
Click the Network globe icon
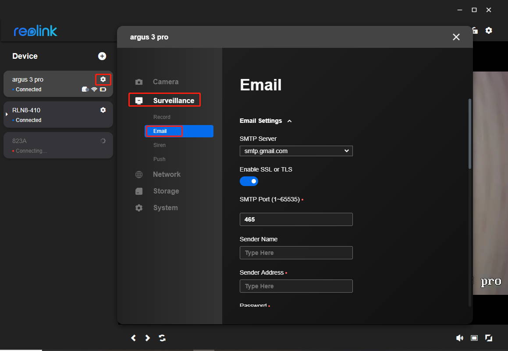(139, 175)
